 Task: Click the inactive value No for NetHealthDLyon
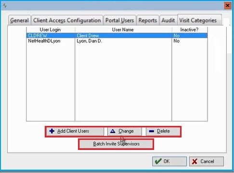176,41
